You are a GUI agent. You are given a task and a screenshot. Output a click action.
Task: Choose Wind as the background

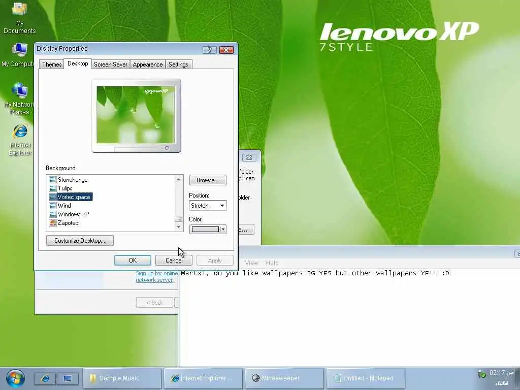(64, 206)
